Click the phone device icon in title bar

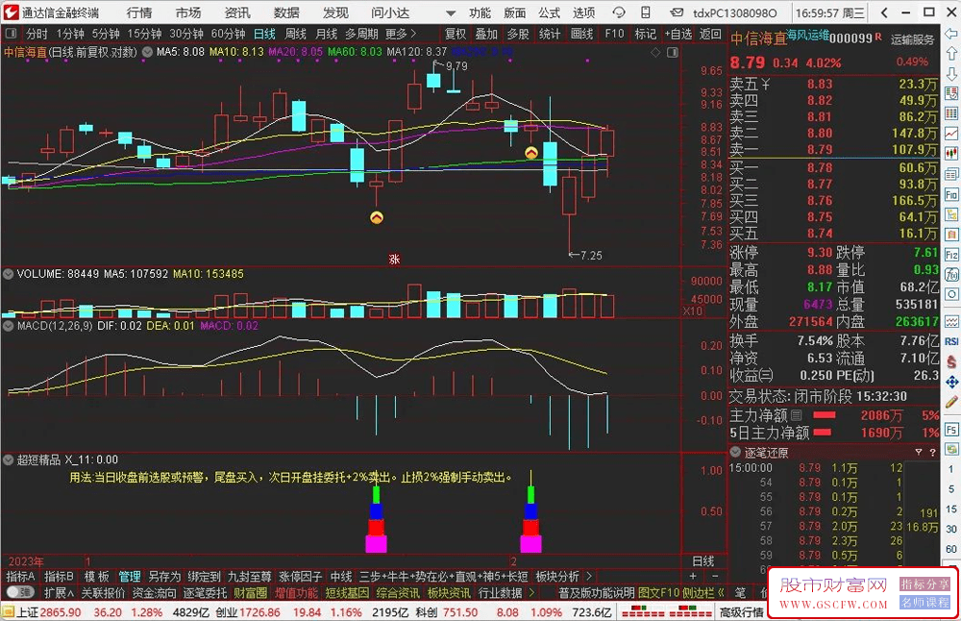click(x=646, y=12)
